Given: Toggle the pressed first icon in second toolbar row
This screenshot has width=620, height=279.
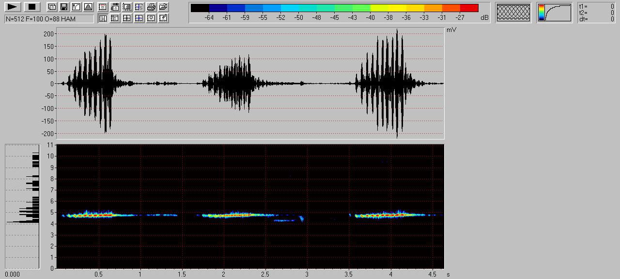Looking at the screenshot, I should pos(103,18).
